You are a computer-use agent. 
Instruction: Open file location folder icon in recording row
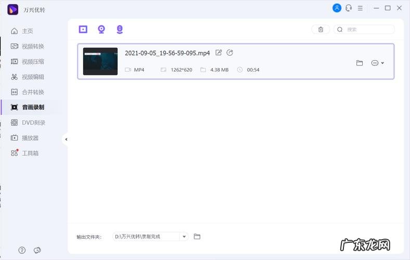point(360,63)
